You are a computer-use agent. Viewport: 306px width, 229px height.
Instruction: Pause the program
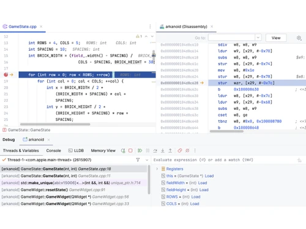coord(147,151)
